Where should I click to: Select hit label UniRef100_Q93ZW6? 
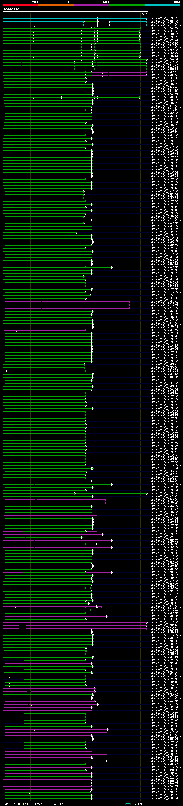[x=164, y=305]
